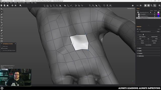The width and height of the screenshot is (161, 90).
Task: Toggle visibility of the selected bottom scene row
Action: [155, 18]
